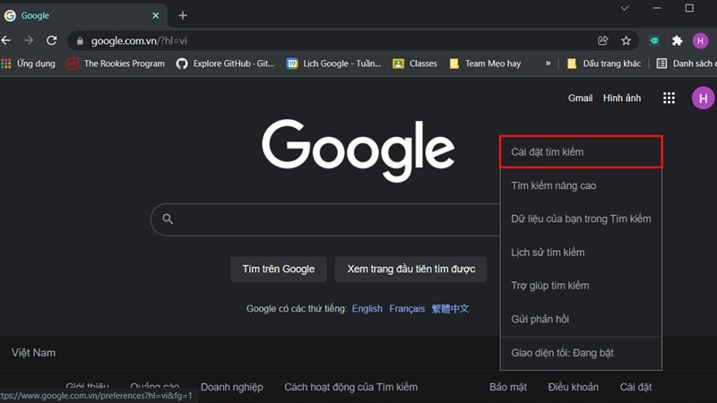Screen dimensions: 717x403
Task: Open the purple Google account avatar
Action: pos(703,99)
